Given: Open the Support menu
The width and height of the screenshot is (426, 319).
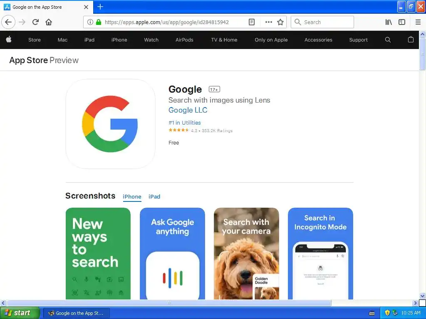Looking at the screenshot, I should point(358,39).
